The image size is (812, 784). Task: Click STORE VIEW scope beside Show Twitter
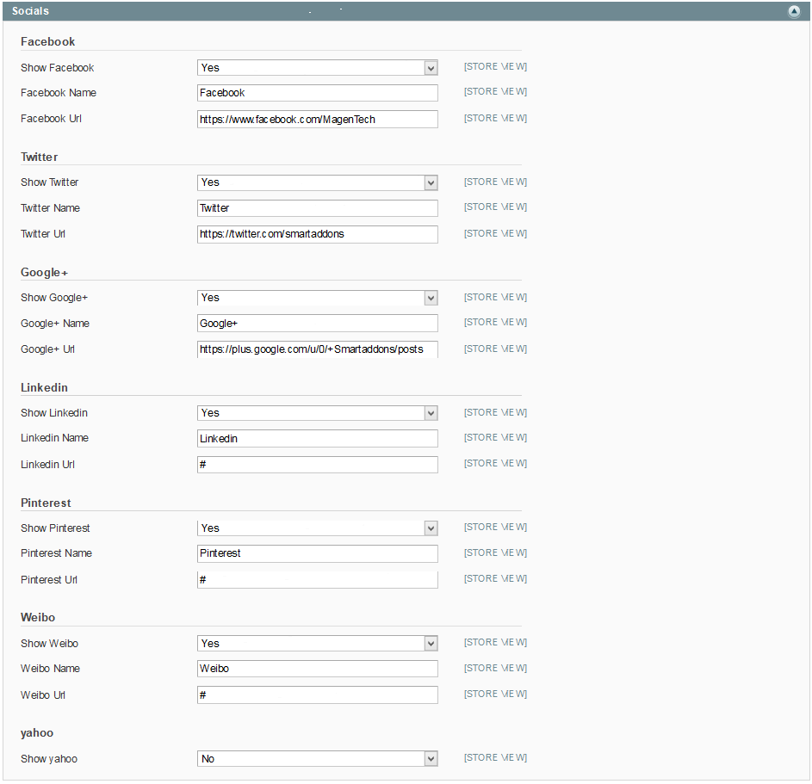(496, 182)
